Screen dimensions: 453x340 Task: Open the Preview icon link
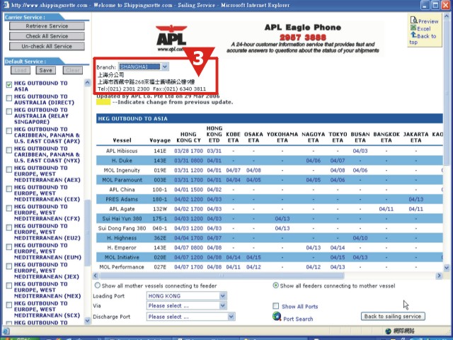pos(413,21)
